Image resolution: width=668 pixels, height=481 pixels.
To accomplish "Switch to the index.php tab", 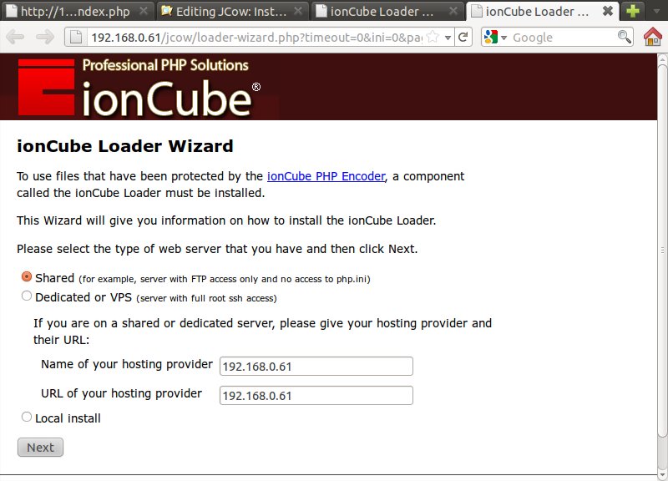I will pos(77,11).
